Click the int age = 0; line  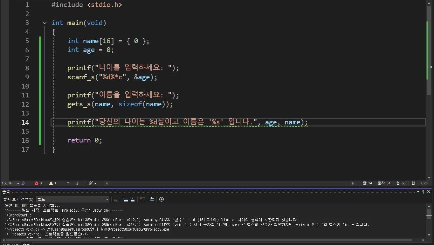coord(91,50)
